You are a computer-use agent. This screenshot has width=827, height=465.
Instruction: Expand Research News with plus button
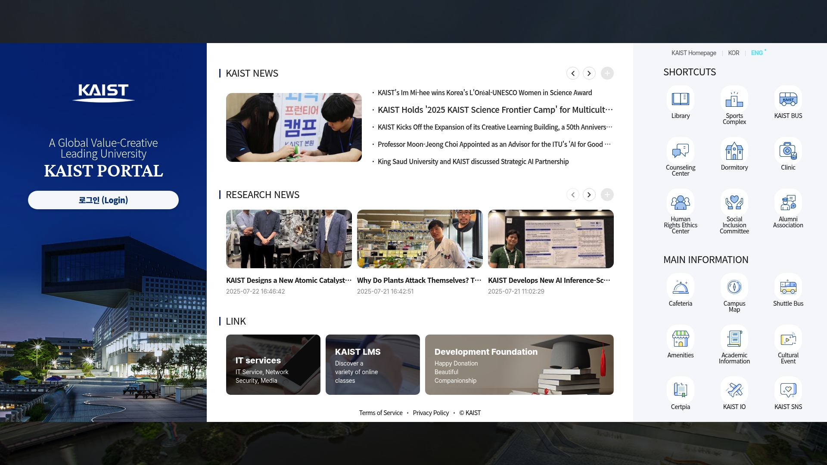[607, 195]
